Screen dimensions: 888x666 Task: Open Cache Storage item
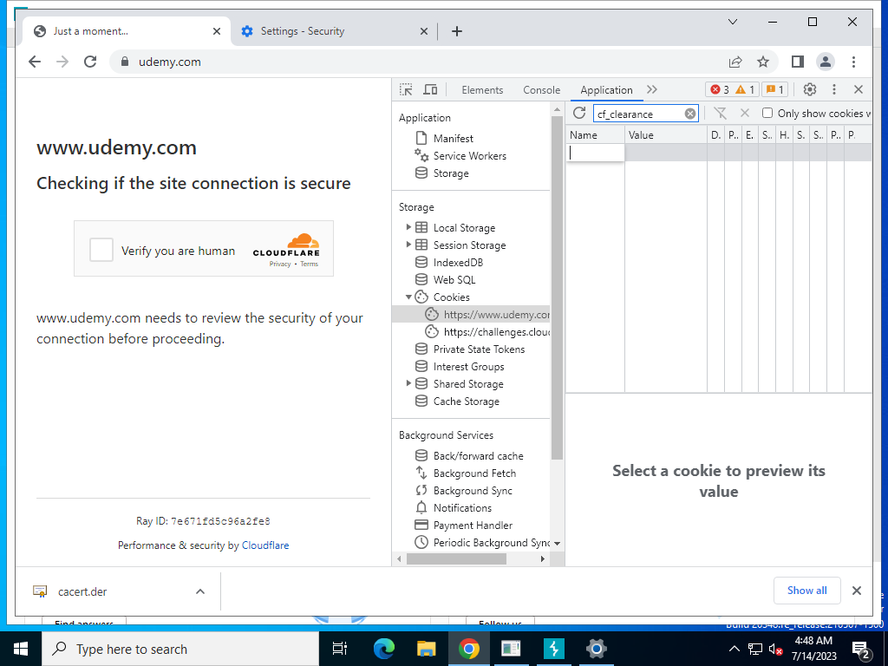466,401
